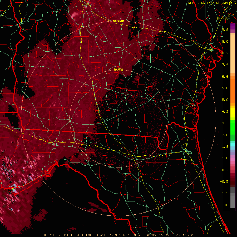Select the gray band near -1.3
Image resolution: width=237 pixels, height=237 pixels.
point(233,194)
